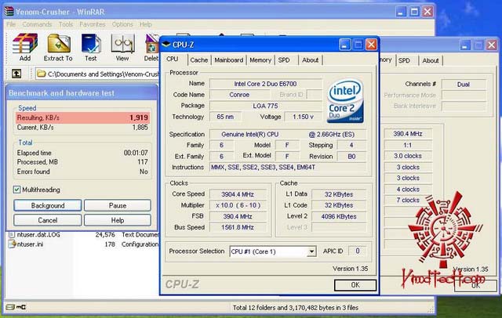
Task: Open the Tools menu in WinRAR
Action: tap(66, 24)
